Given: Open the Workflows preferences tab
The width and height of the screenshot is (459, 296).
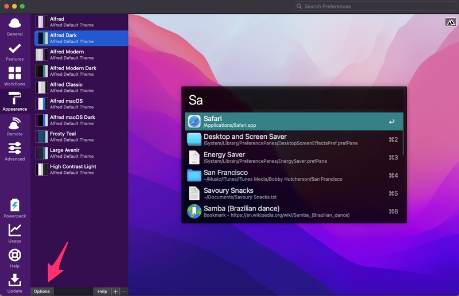Looking at the screenshot, I should (x=15, y=77).
